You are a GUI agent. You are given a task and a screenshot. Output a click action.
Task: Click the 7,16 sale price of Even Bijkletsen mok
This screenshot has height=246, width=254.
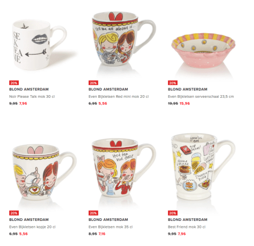pos(102,234)
